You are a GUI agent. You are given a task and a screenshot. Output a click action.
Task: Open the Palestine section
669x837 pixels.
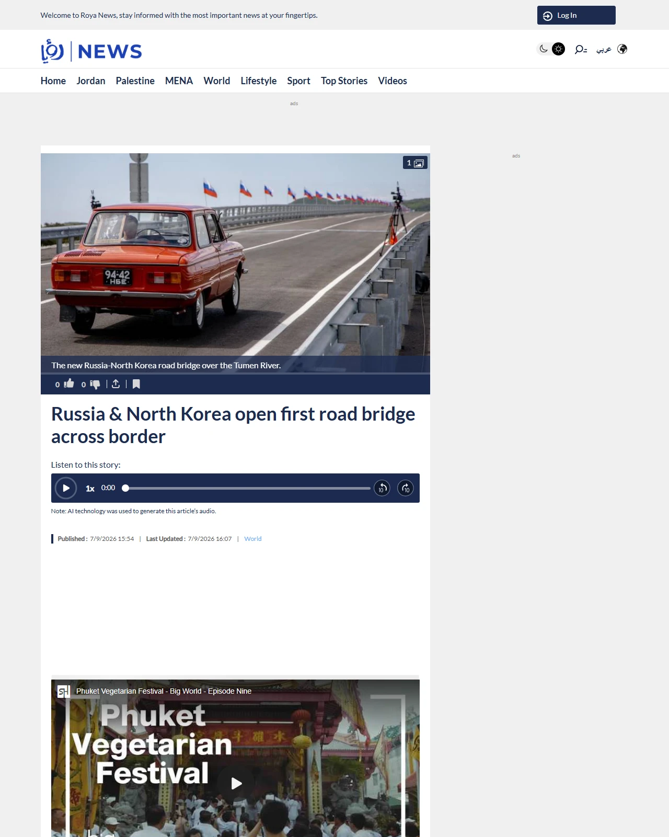(135, 81)
